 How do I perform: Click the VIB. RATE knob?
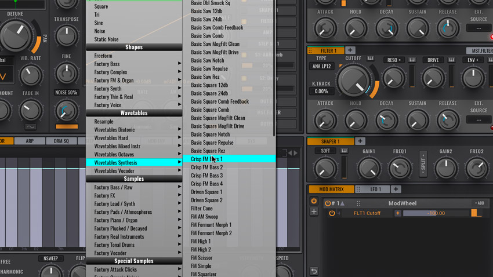tap(31, 75)
